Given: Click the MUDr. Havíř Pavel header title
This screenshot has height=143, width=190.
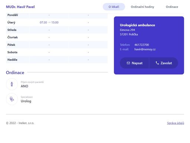Looking at the screenshot, I should click(20, 7).
